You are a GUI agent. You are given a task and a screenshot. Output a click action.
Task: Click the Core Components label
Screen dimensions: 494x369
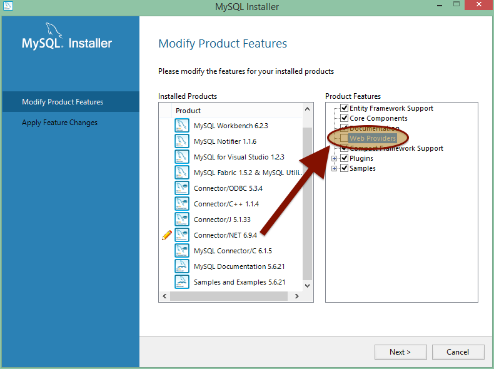tap(378, 118)
